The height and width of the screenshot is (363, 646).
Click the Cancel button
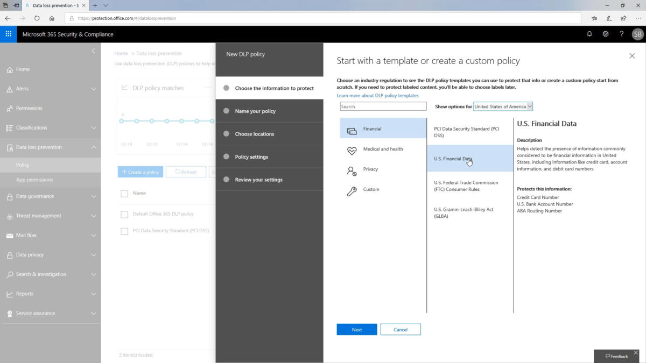[401, 330]
